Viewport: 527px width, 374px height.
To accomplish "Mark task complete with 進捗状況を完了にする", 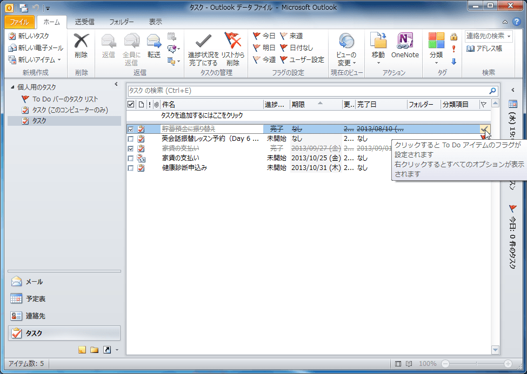I will [203, 49].
